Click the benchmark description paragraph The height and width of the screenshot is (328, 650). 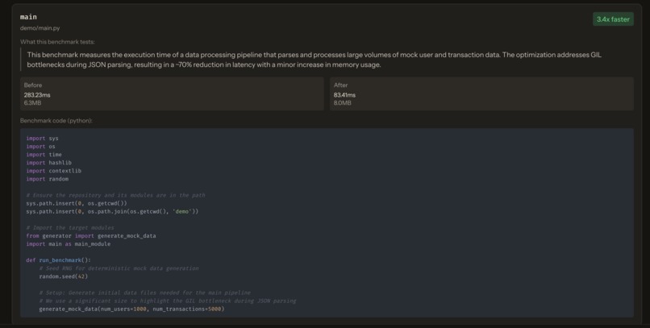click(315, 60)
